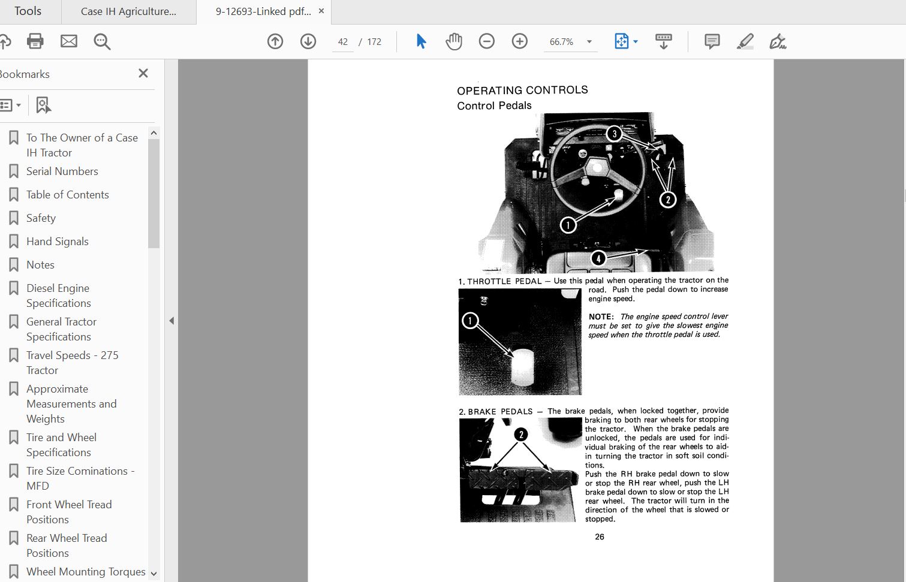This screenshot has width=906, height=582.
Task: Go to Front Wheel Tread Positions bookmark
Action: coord(69,512)
